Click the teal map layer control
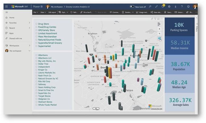The width and height of the screenshot is (206, 123). [x=159, y=38]
